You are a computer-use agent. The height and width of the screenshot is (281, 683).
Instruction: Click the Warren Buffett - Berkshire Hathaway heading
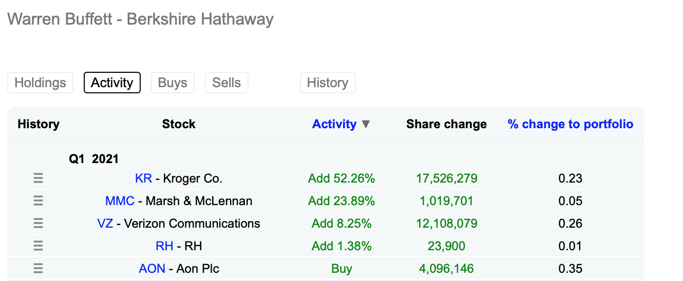tap(141, 19)
